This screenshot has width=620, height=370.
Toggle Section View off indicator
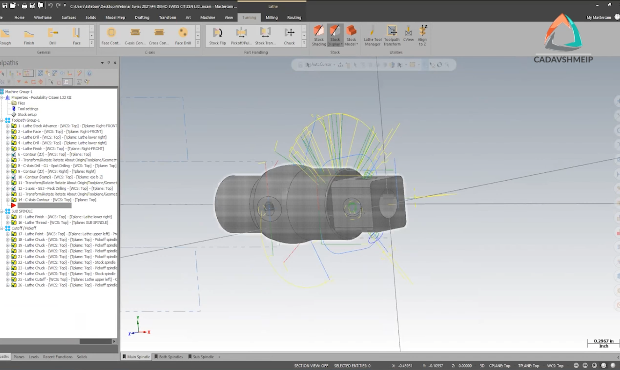coord(311,366)
